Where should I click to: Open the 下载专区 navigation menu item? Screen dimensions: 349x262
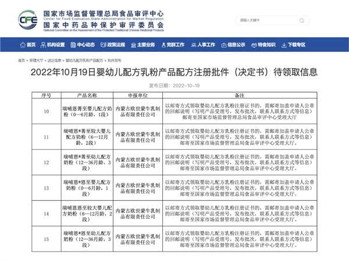point(297,45)
